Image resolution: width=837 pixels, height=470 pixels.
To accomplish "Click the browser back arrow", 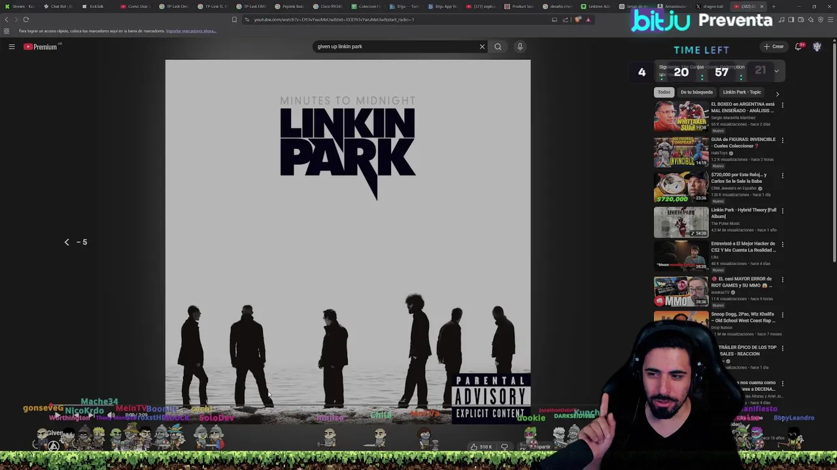I will (x=7, y=20).
